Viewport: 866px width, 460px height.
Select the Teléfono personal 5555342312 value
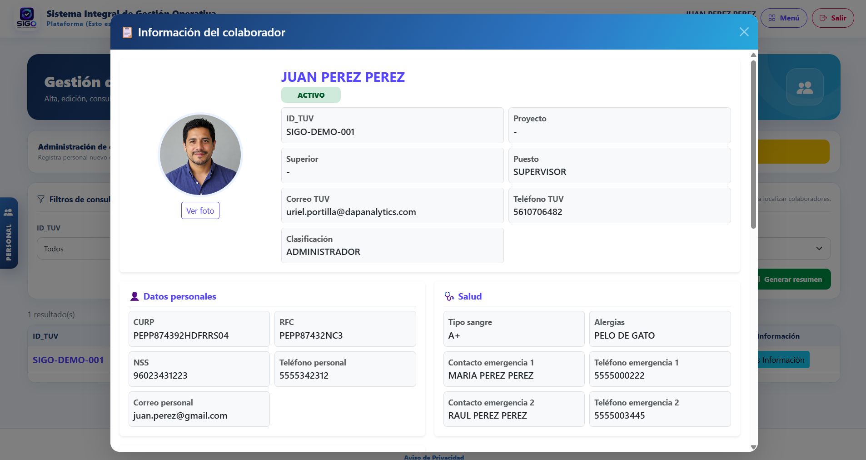pyautogui.click(x=304, y=375)
